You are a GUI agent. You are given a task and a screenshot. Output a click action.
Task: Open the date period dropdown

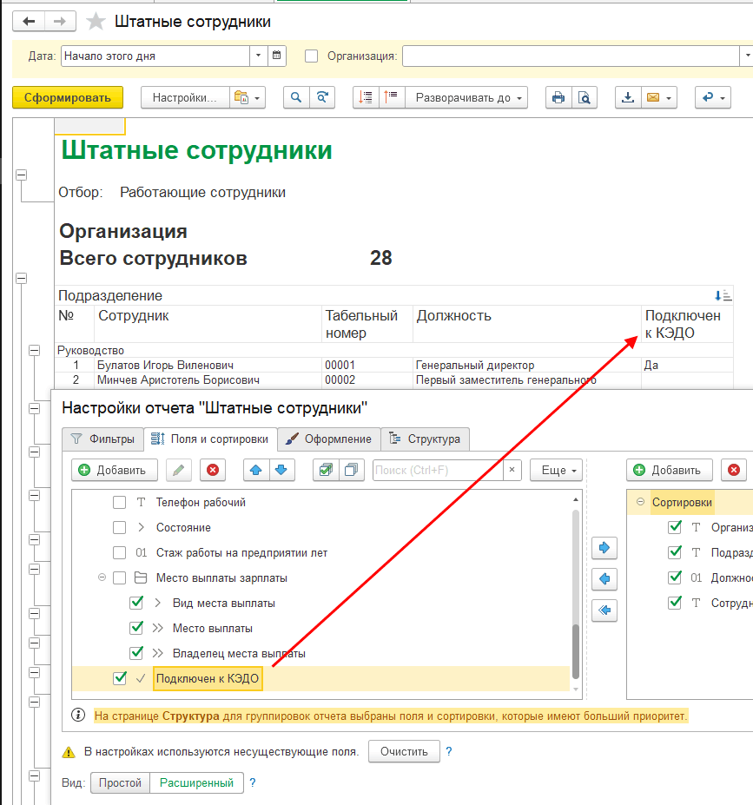258,56
